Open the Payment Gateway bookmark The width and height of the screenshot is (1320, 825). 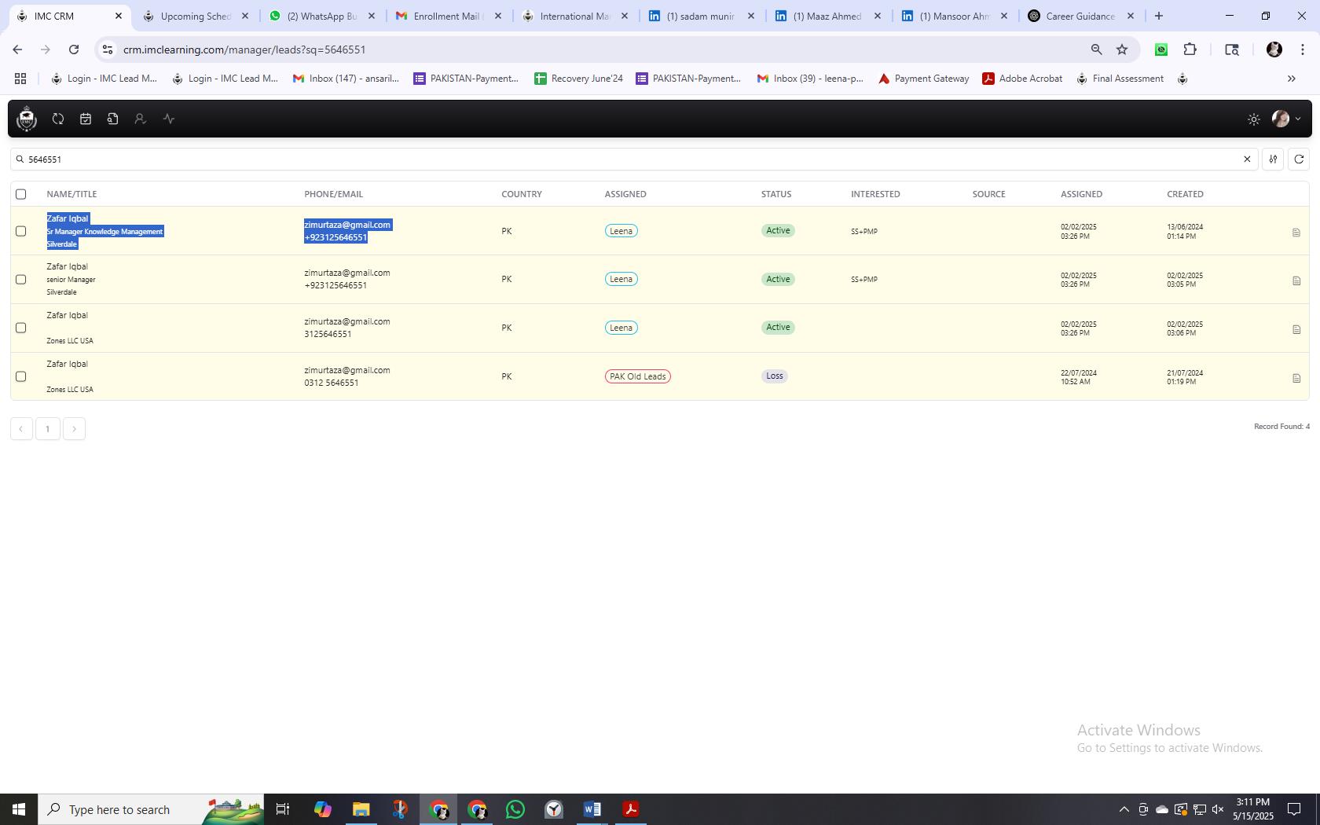coord(923,79)
